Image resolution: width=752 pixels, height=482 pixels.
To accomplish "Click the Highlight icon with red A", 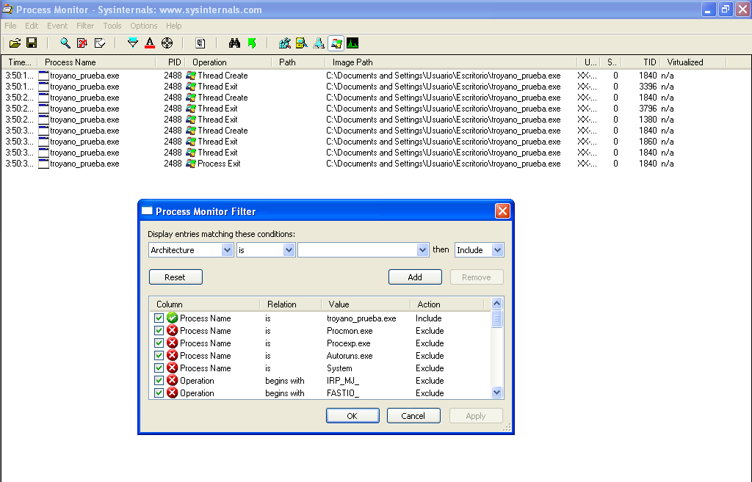I will [149, 43].
